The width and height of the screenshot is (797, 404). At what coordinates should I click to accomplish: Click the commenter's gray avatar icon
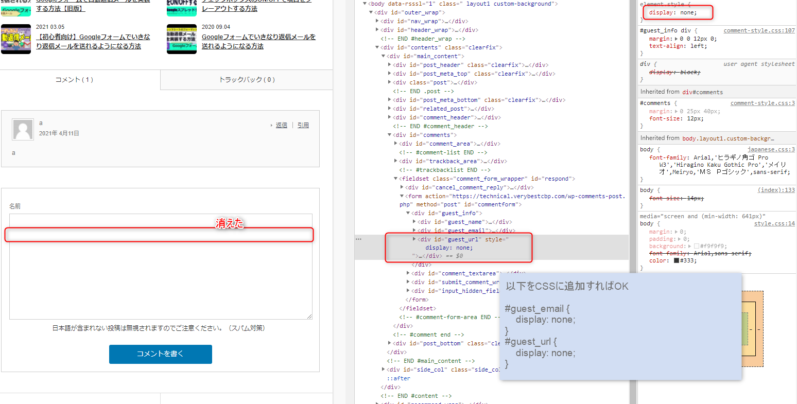(23, 130)
